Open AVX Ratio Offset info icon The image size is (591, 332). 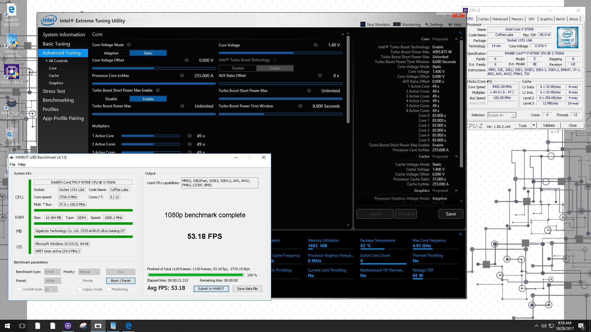coord(320,75)
